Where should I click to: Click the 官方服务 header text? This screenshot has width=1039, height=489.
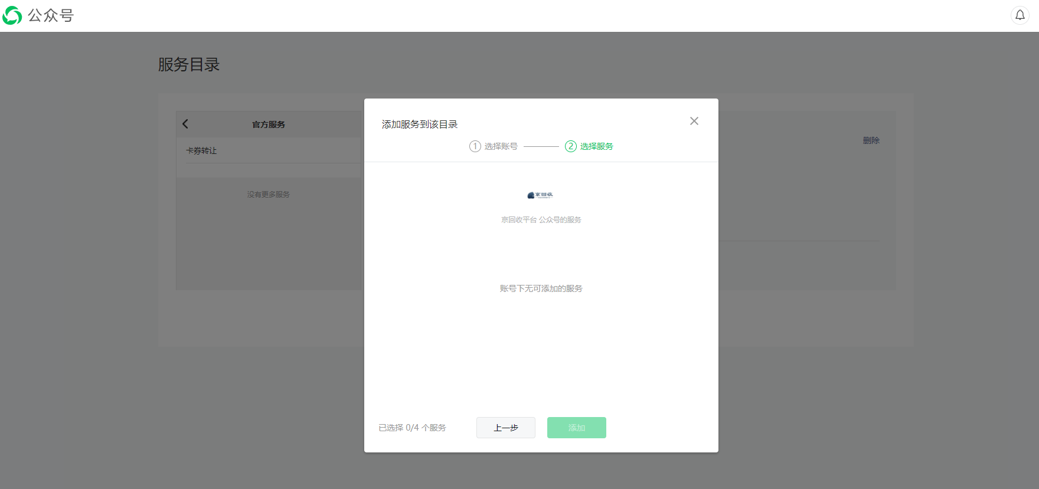click(x=269, y=124)
